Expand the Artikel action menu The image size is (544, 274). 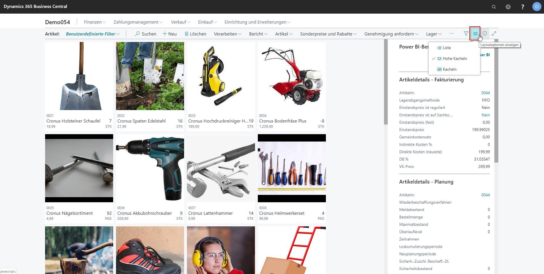tap(284, 34)
